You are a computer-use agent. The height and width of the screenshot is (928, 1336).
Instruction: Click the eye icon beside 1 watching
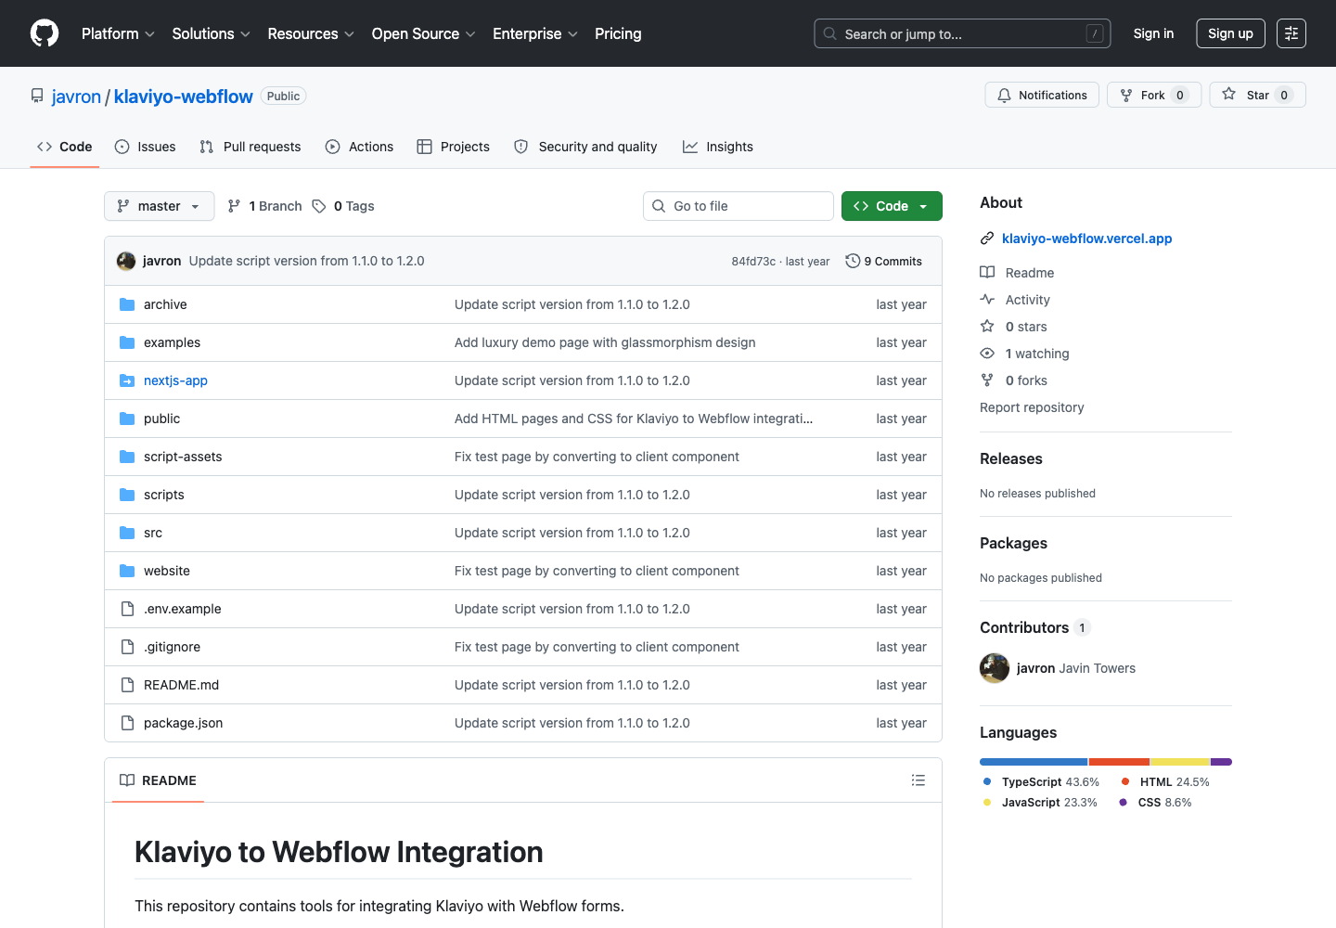click(987, 354)
